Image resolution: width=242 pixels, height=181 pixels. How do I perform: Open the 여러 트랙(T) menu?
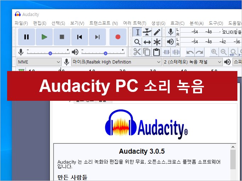point(135,23)
